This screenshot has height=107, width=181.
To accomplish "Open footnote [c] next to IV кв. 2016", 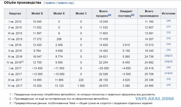I will (x=22, y=62).
